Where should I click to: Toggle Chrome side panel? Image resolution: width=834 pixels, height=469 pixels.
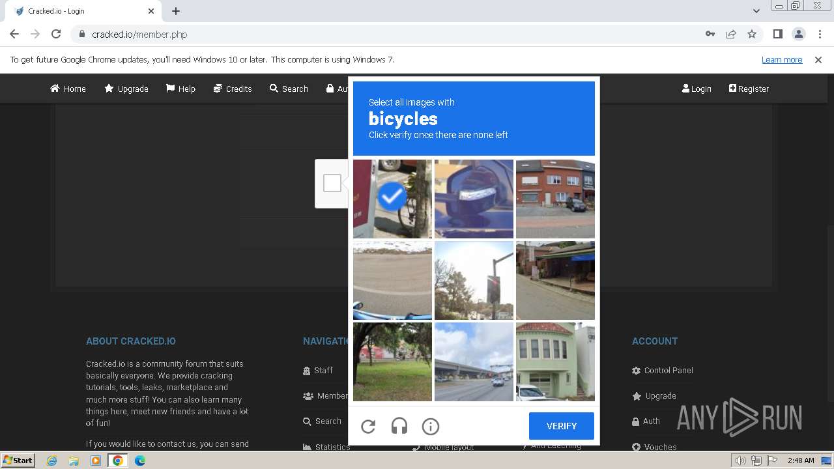pyautogui.click(x=777, y=34)
